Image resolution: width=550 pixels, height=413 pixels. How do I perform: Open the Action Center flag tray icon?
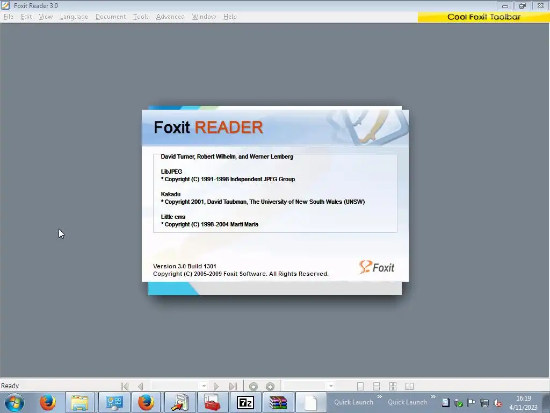[472, 403]
